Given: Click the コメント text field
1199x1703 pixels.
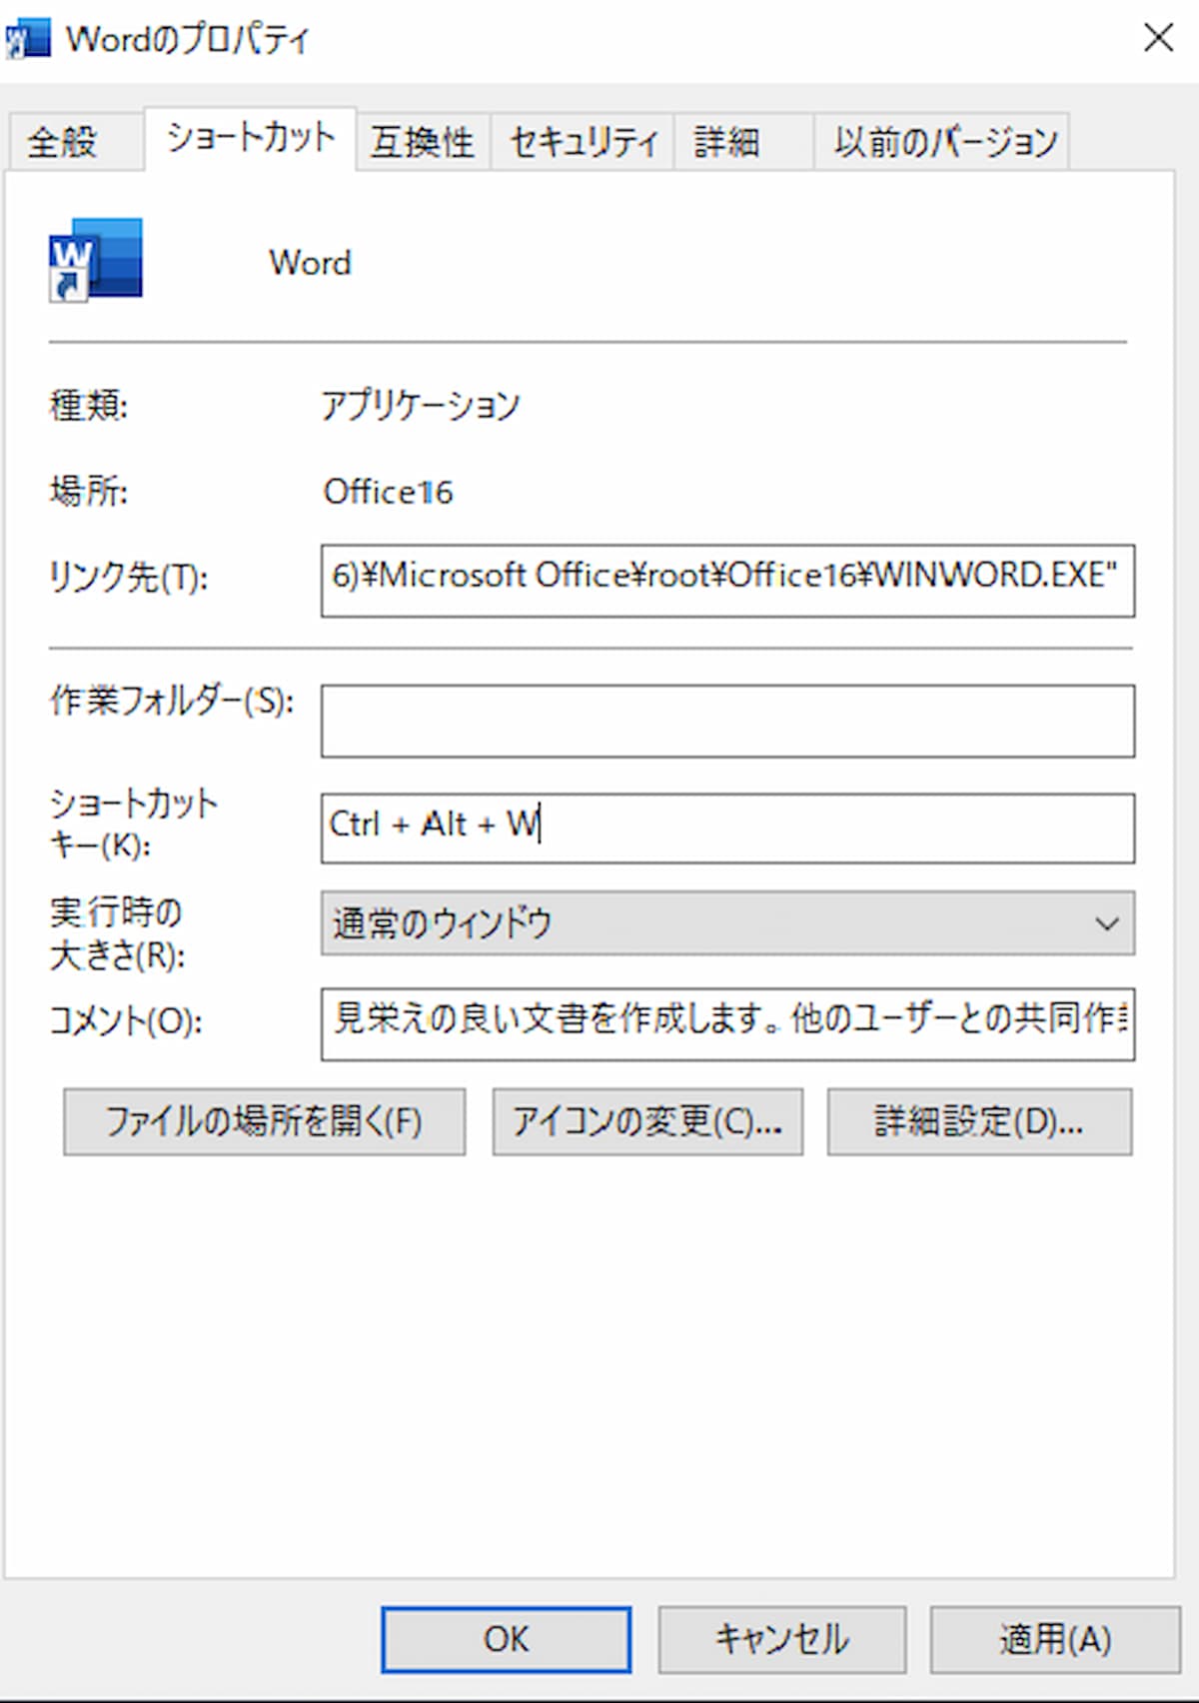Looking at the screenshot, I should (727, 1024).
